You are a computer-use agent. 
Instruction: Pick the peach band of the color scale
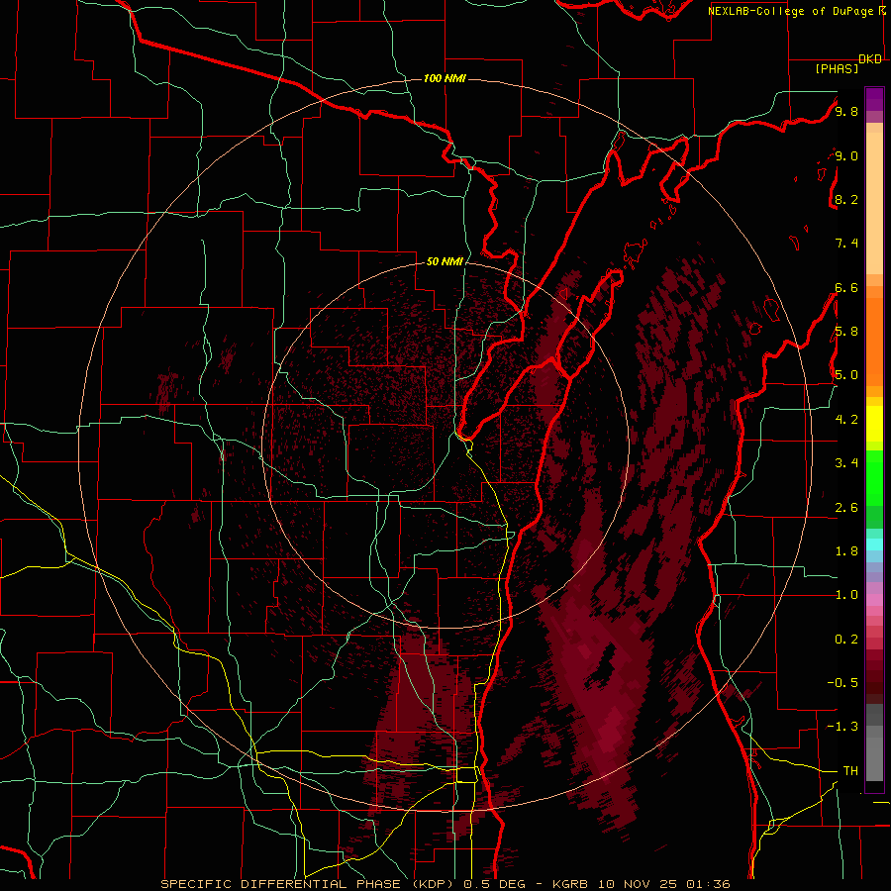pyautogui.click(x=874, y=203)
